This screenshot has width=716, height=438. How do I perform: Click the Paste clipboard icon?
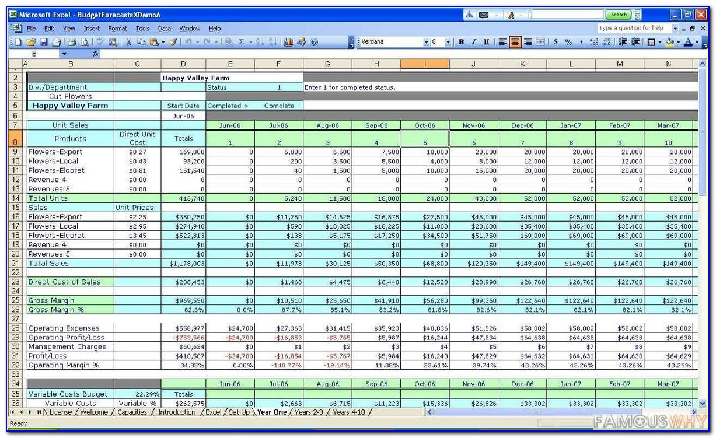click(154, 42)
